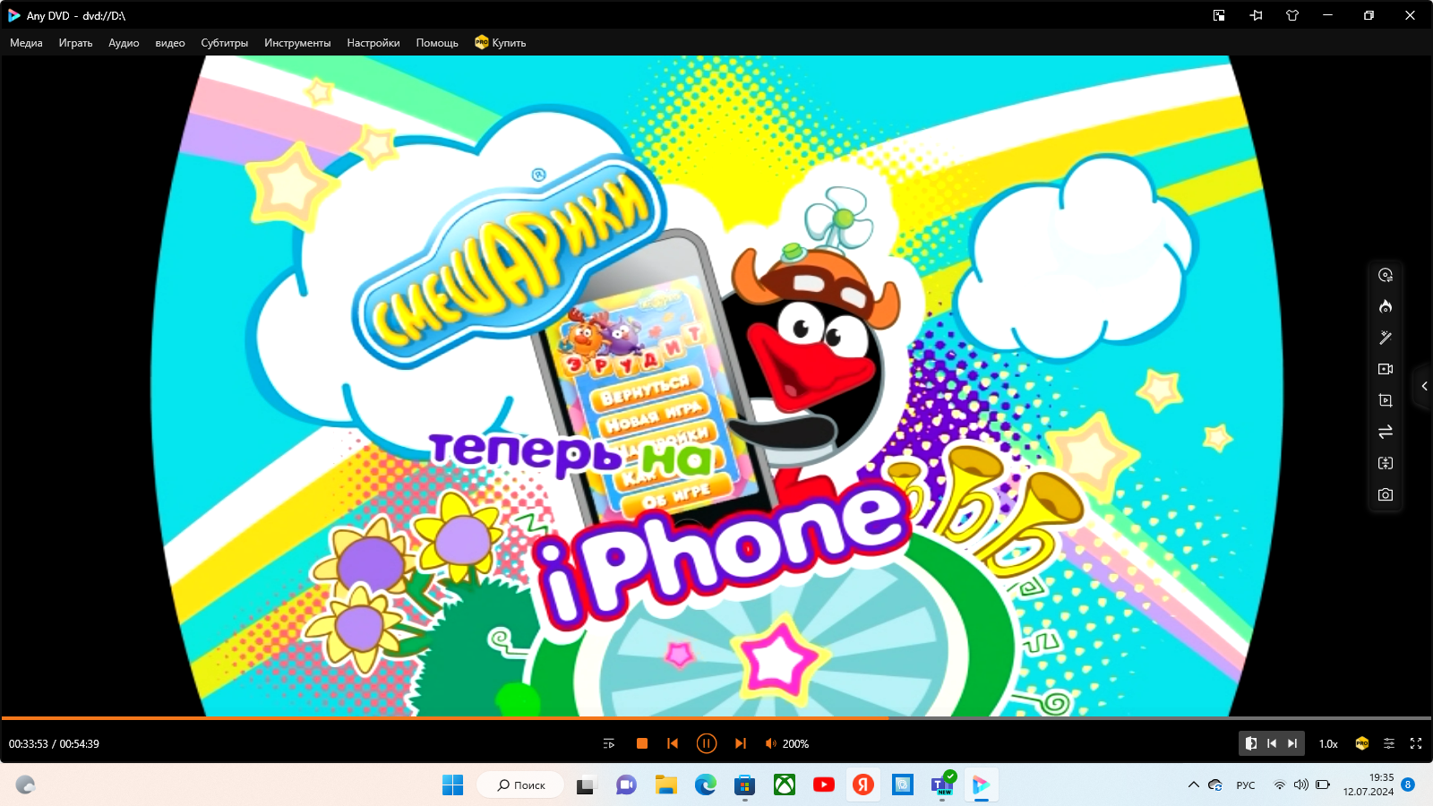Open Xbox app from taskbar
1433x806 pixels.
click(x=785, y=785)
